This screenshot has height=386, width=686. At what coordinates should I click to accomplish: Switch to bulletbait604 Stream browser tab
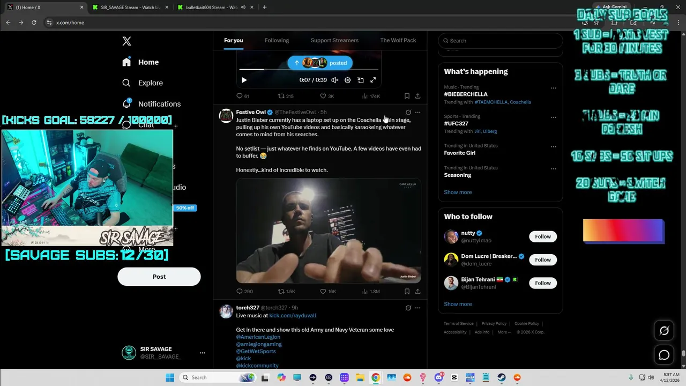(x=216, y=8)
